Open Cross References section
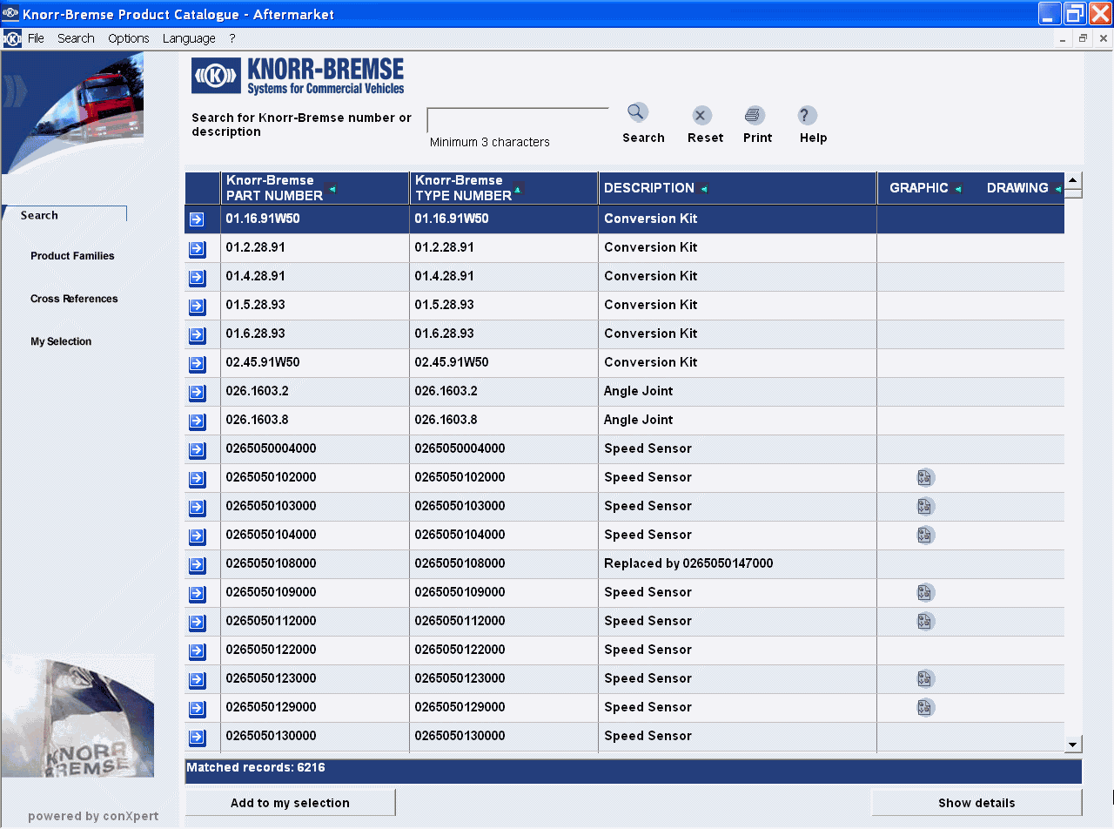This screenshot has height=829, width=1114. pyautogui.click(x=74, y=299)
